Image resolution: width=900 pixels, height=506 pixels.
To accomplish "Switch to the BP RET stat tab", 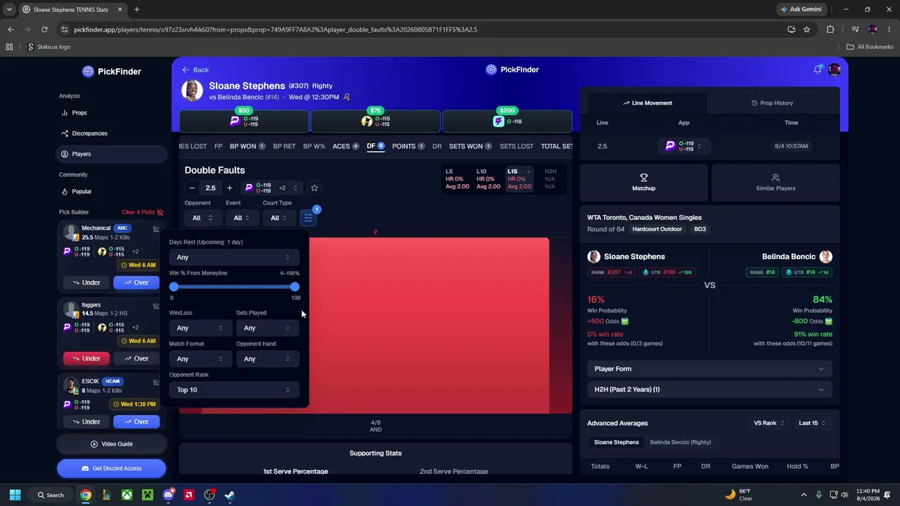I will tap(284, 146).
